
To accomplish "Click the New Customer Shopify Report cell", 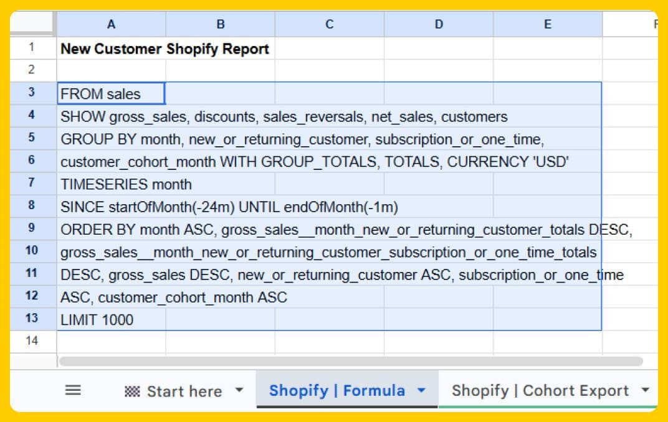I will [x=111, y=48].
